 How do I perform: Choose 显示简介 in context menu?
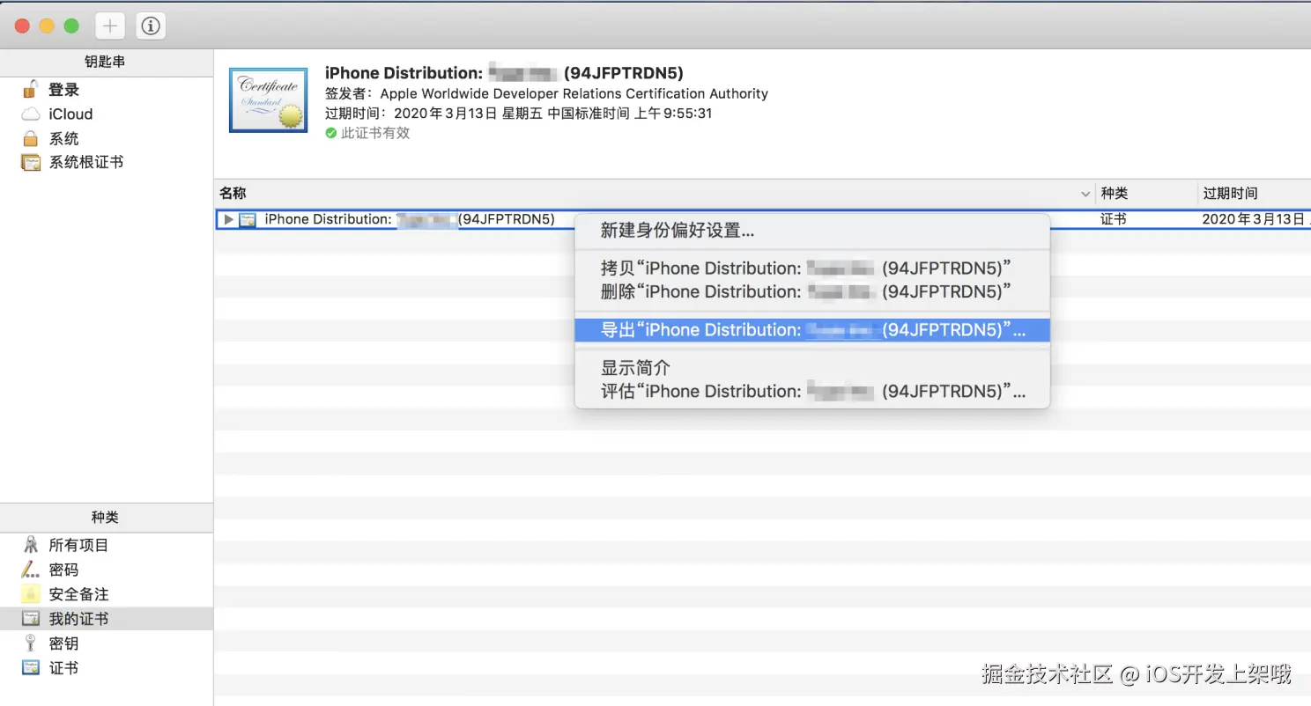(x=811, y=368)
